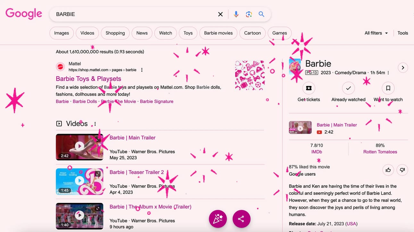
Task: Submit search with the magnifying glass icon
Action: 261,14
